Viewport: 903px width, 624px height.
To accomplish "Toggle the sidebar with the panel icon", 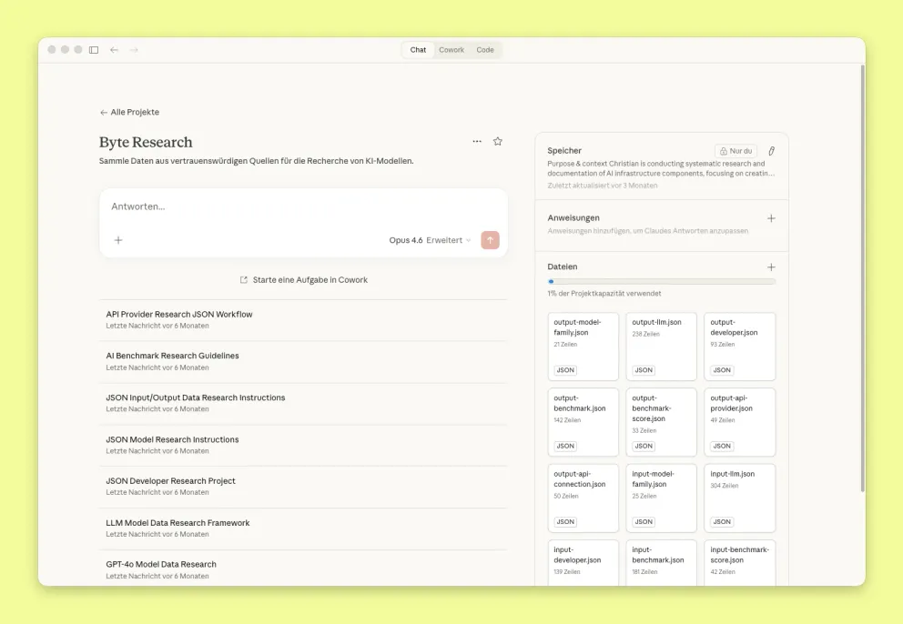I will coord(94,50).
